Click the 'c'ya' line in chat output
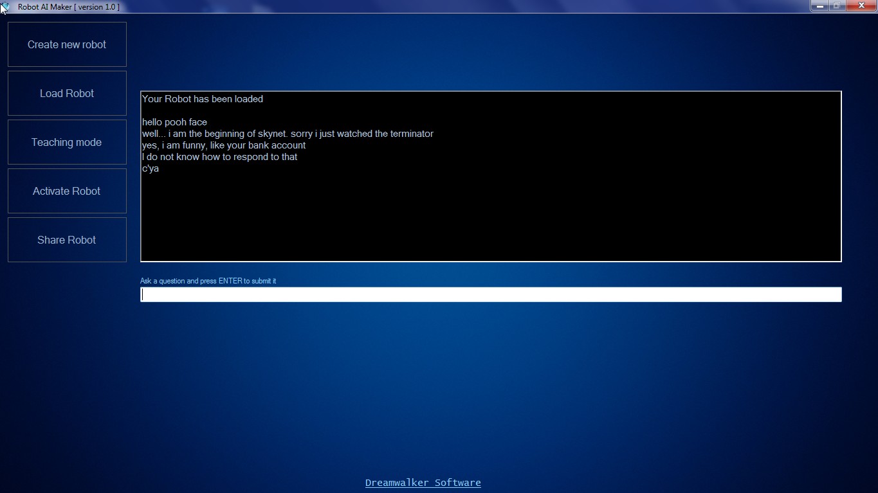 (151, 168)
